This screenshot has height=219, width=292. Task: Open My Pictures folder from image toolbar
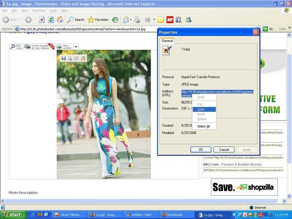pyautogui.click(x=83, y=58)
